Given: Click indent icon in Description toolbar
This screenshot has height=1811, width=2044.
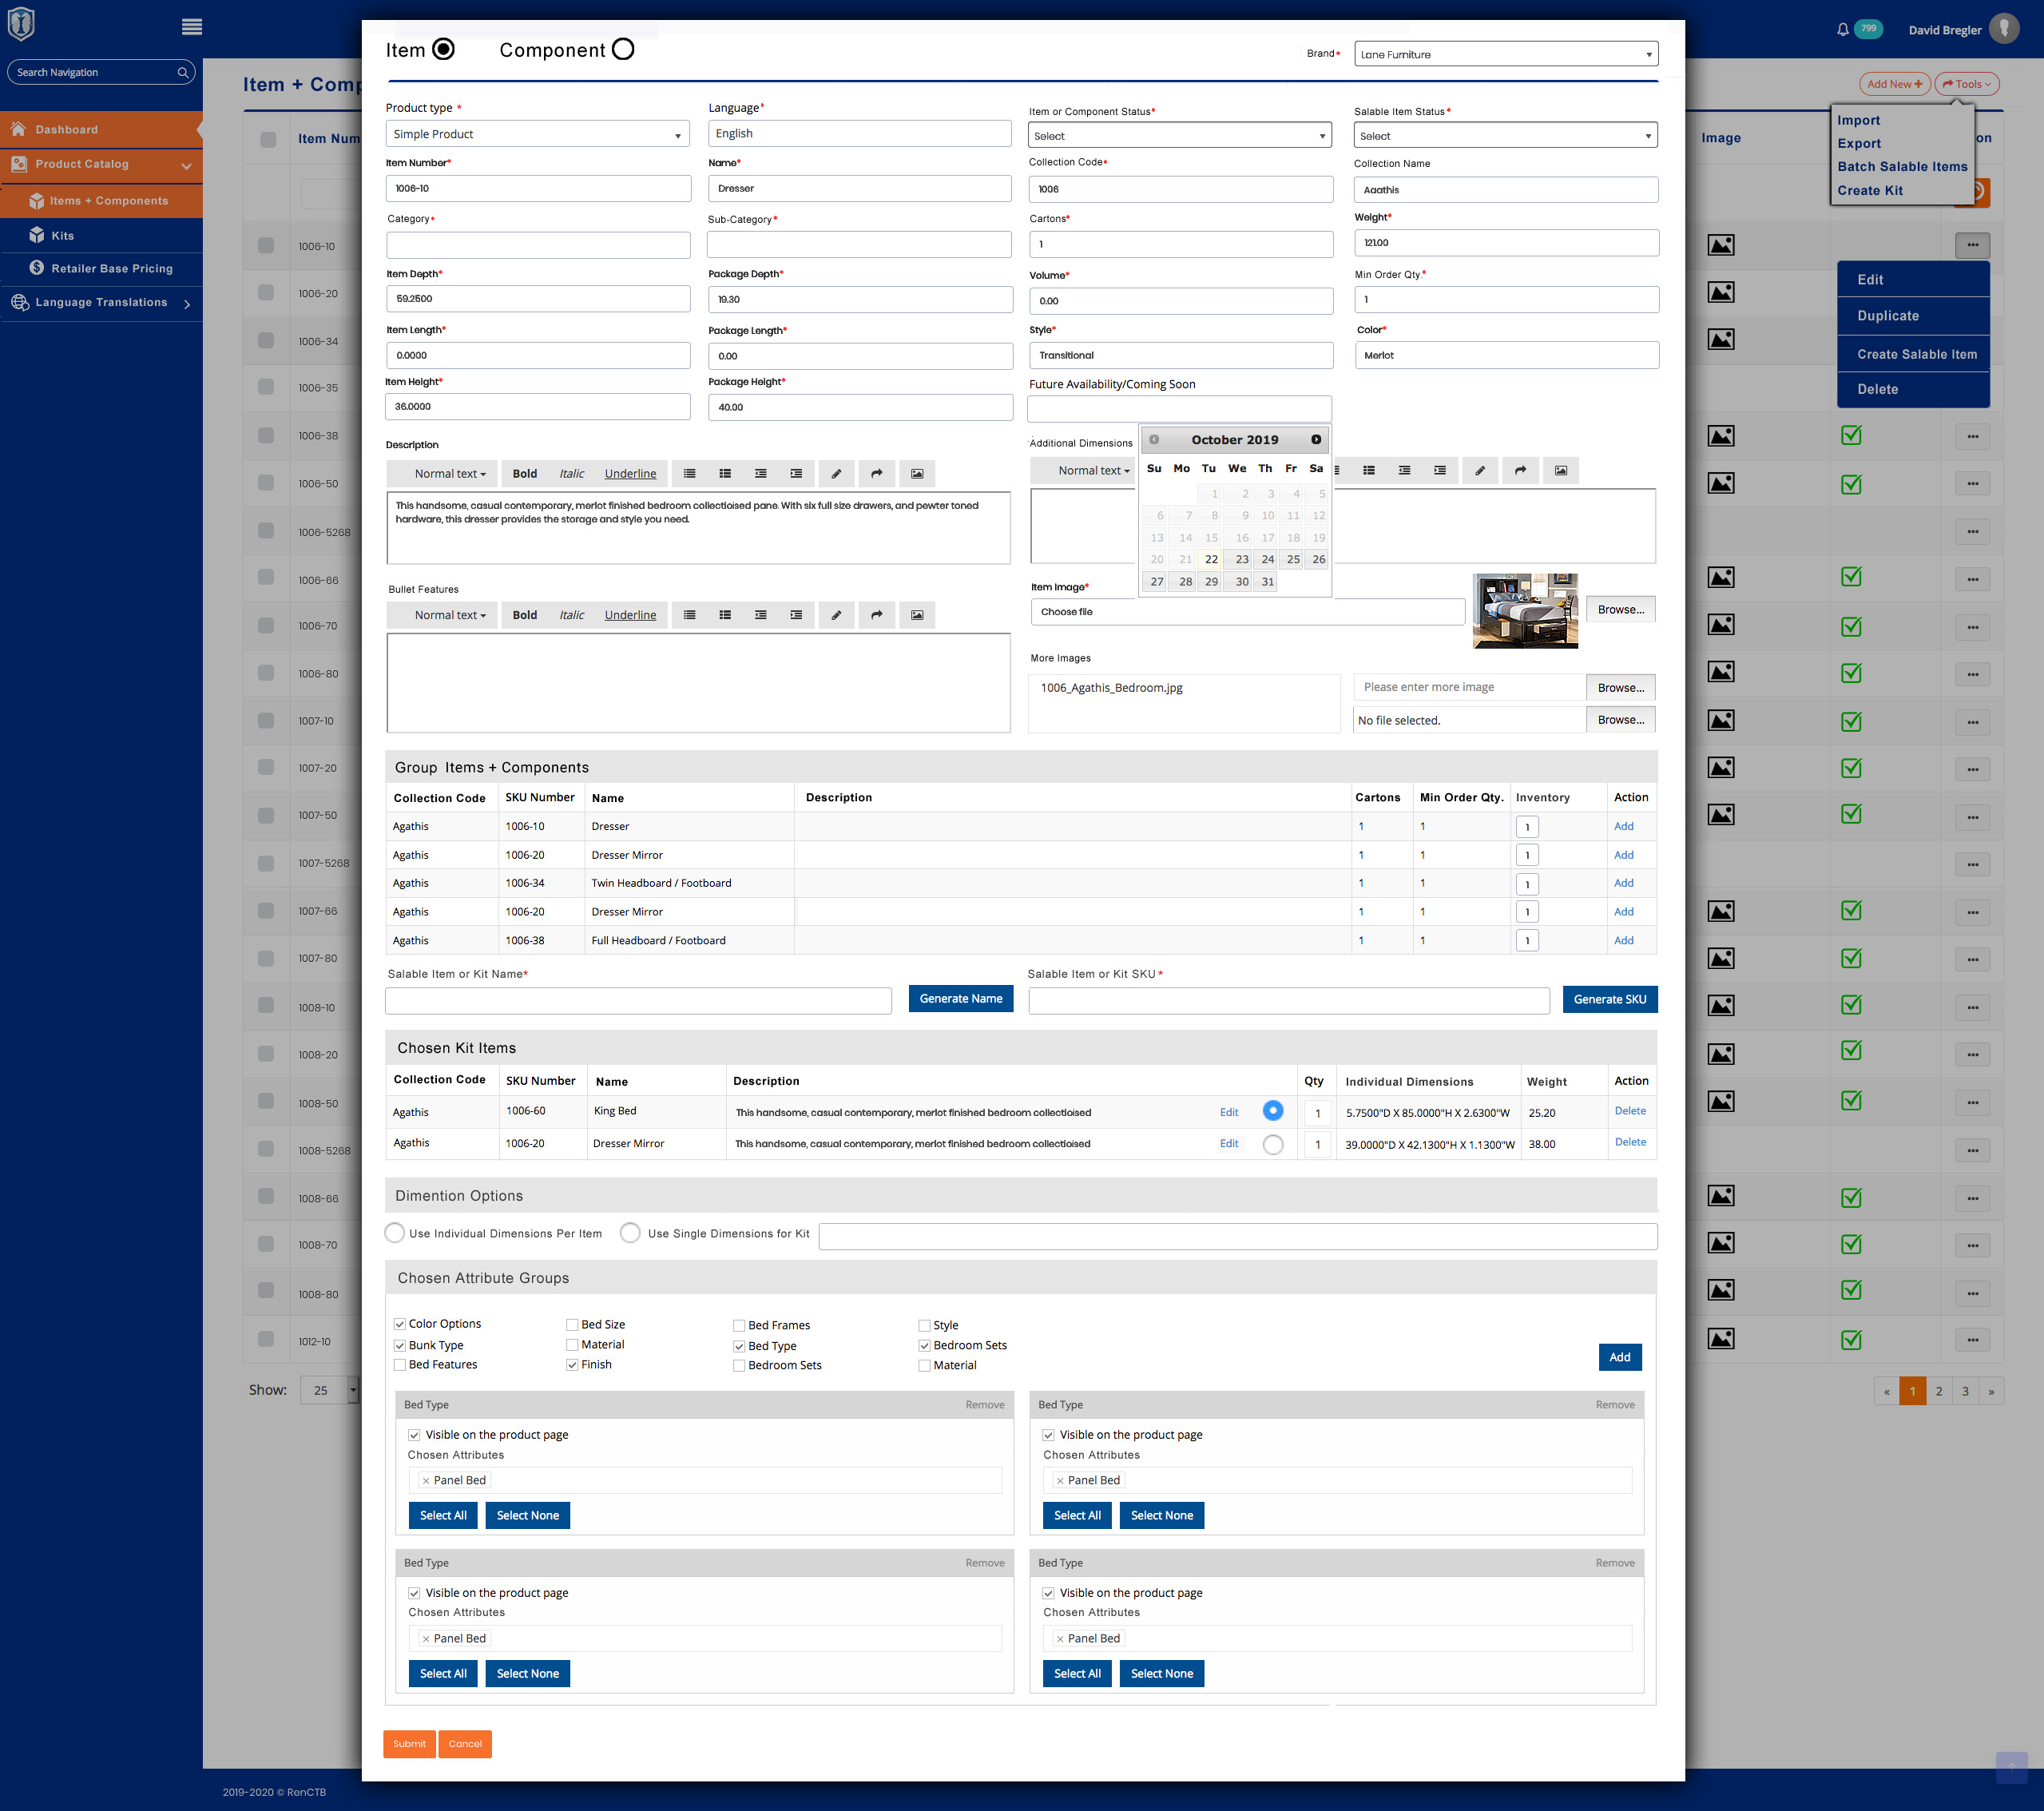Looking at the screenshot, I should (x=796, y=474).
